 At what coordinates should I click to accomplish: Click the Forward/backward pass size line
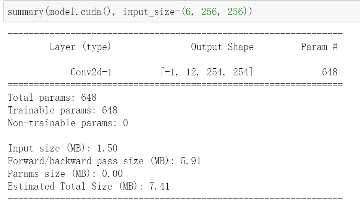104,161
